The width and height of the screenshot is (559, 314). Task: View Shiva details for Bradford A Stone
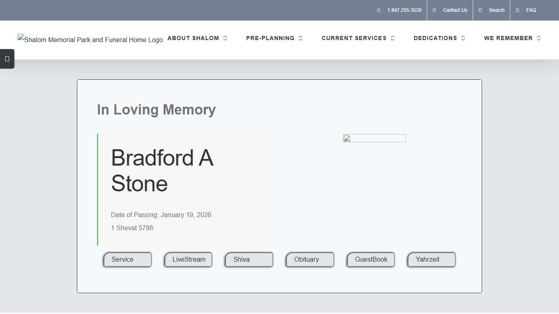(249, 259)
